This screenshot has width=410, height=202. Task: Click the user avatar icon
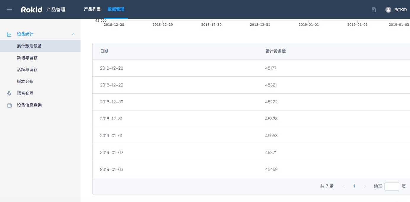tap(388, 10)
